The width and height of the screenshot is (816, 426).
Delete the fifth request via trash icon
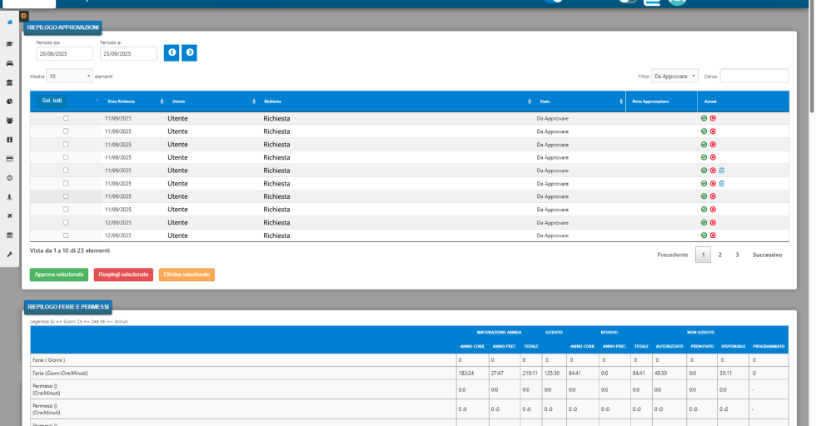722,171
